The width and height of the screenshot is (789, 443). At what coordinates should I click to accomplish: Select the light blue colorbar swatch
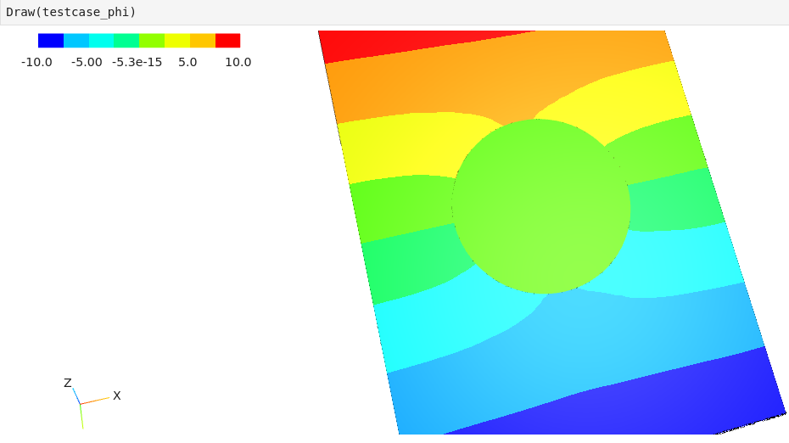coord(76,41)
